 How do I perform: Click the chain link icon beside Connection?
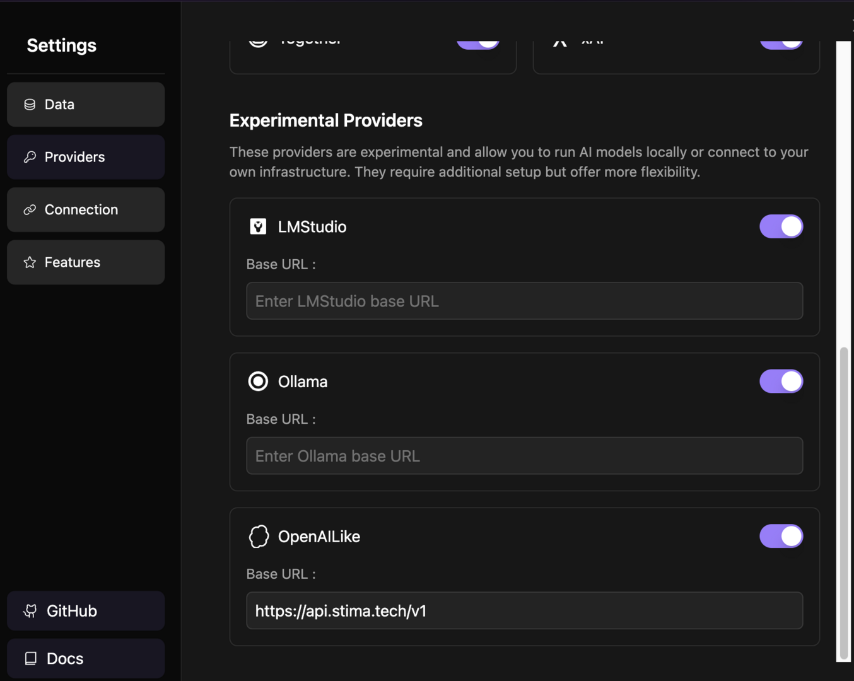pyautogui.click(x=30, y=210)
